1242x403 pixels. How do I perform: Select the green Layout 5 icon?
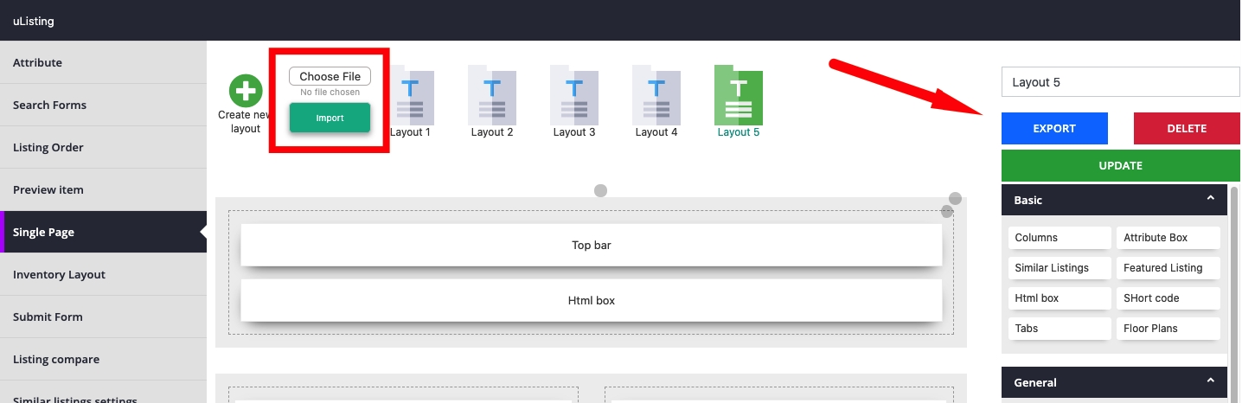738,95
